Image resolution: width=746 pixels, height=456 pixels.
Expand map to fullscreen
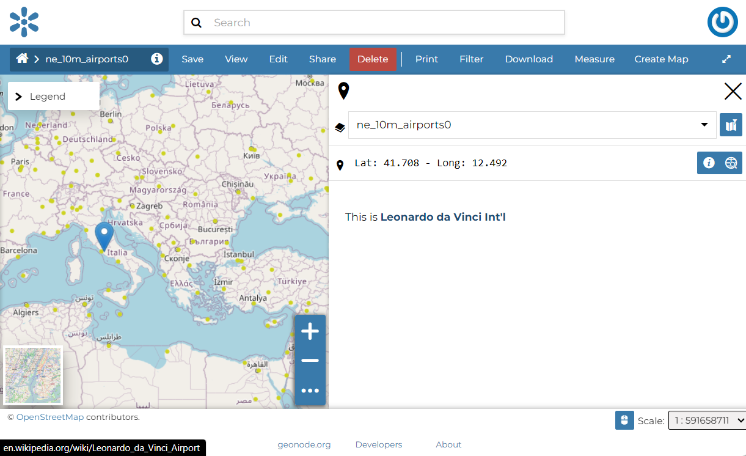pos(726,59)
